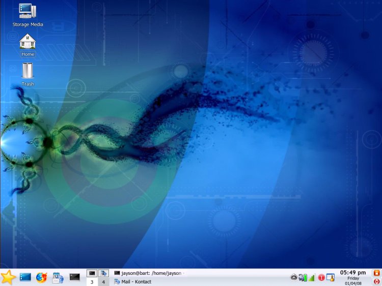Switch to virtual desktop 2 in pager
This screenshot has height=286, width=382.
click(103, 273)
